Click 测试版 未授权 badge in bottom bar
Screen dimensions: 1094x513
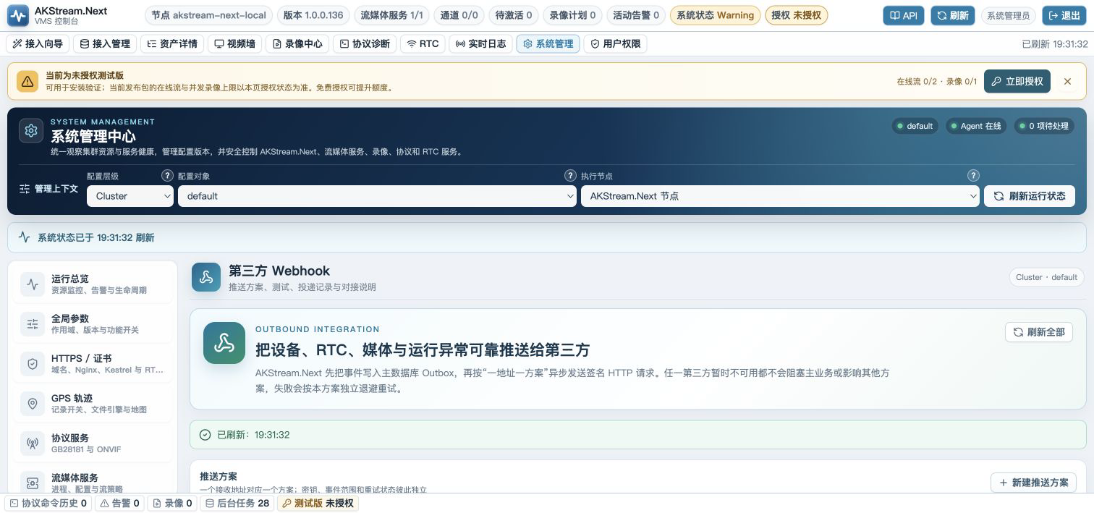pyautogui.click(x=318, y=503)
